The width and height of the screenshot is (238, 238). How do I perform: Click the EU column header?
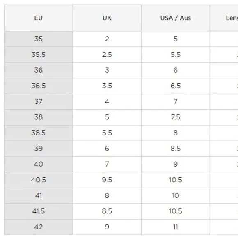(39, 18)
